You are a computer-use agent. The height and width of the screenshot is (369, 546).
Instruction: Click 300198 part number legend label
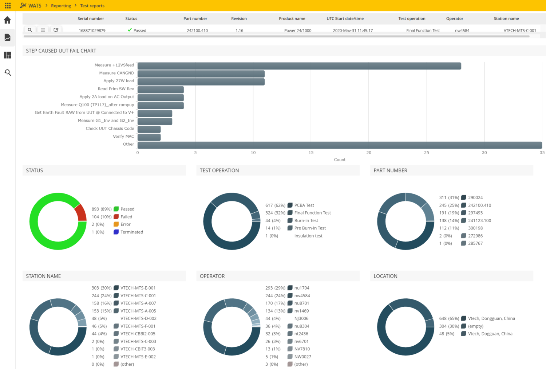coord(475,228)
